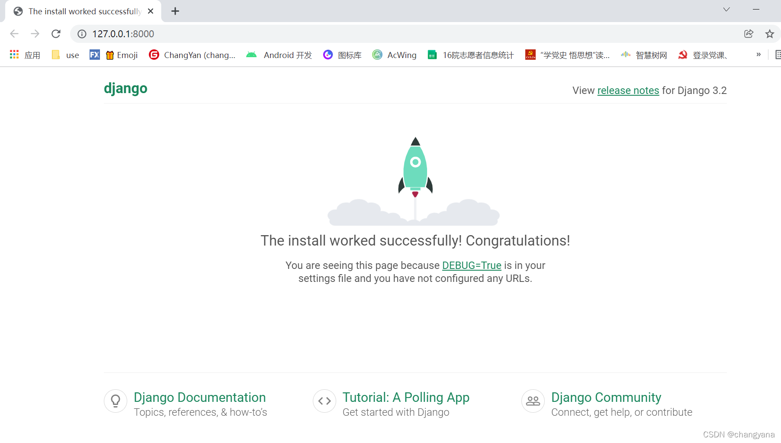This screenshot has width=781, height=443.
Task: Show more bookmarks with the double chevron
Action: 759,55
